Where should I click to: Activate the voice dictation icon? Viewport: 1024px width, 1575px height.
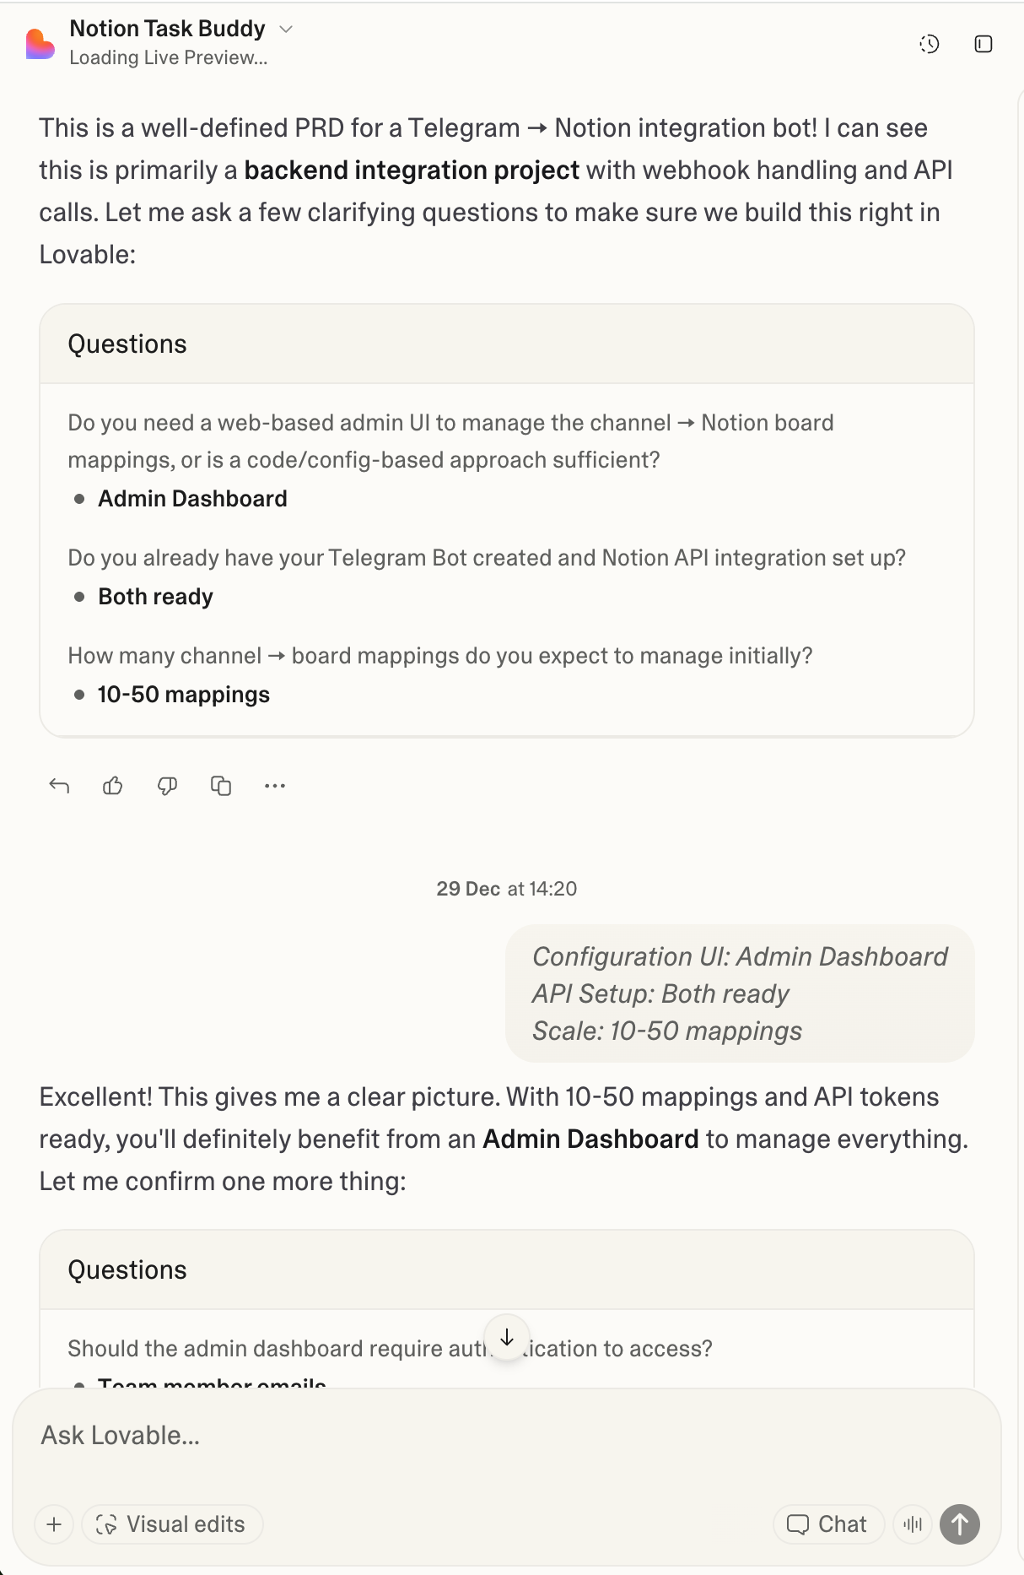pos(913,1524)
